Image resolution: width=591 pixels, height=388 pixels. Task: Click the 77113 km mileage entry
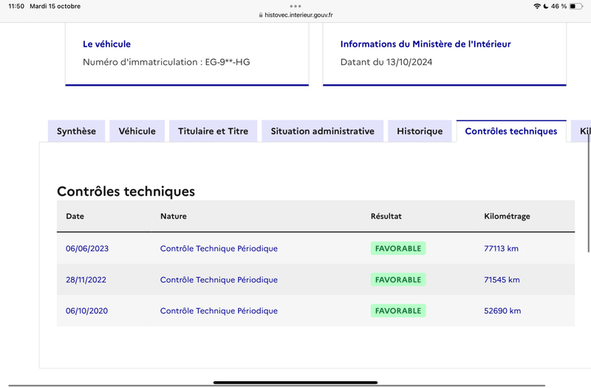(501, 248)
